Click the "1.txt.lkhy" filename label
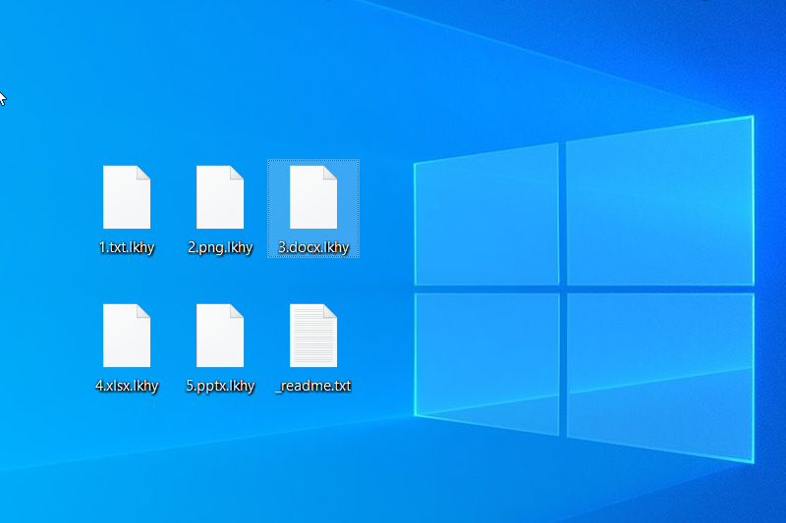The height and width of the screenshot is (523, 786). click(127, 248)
